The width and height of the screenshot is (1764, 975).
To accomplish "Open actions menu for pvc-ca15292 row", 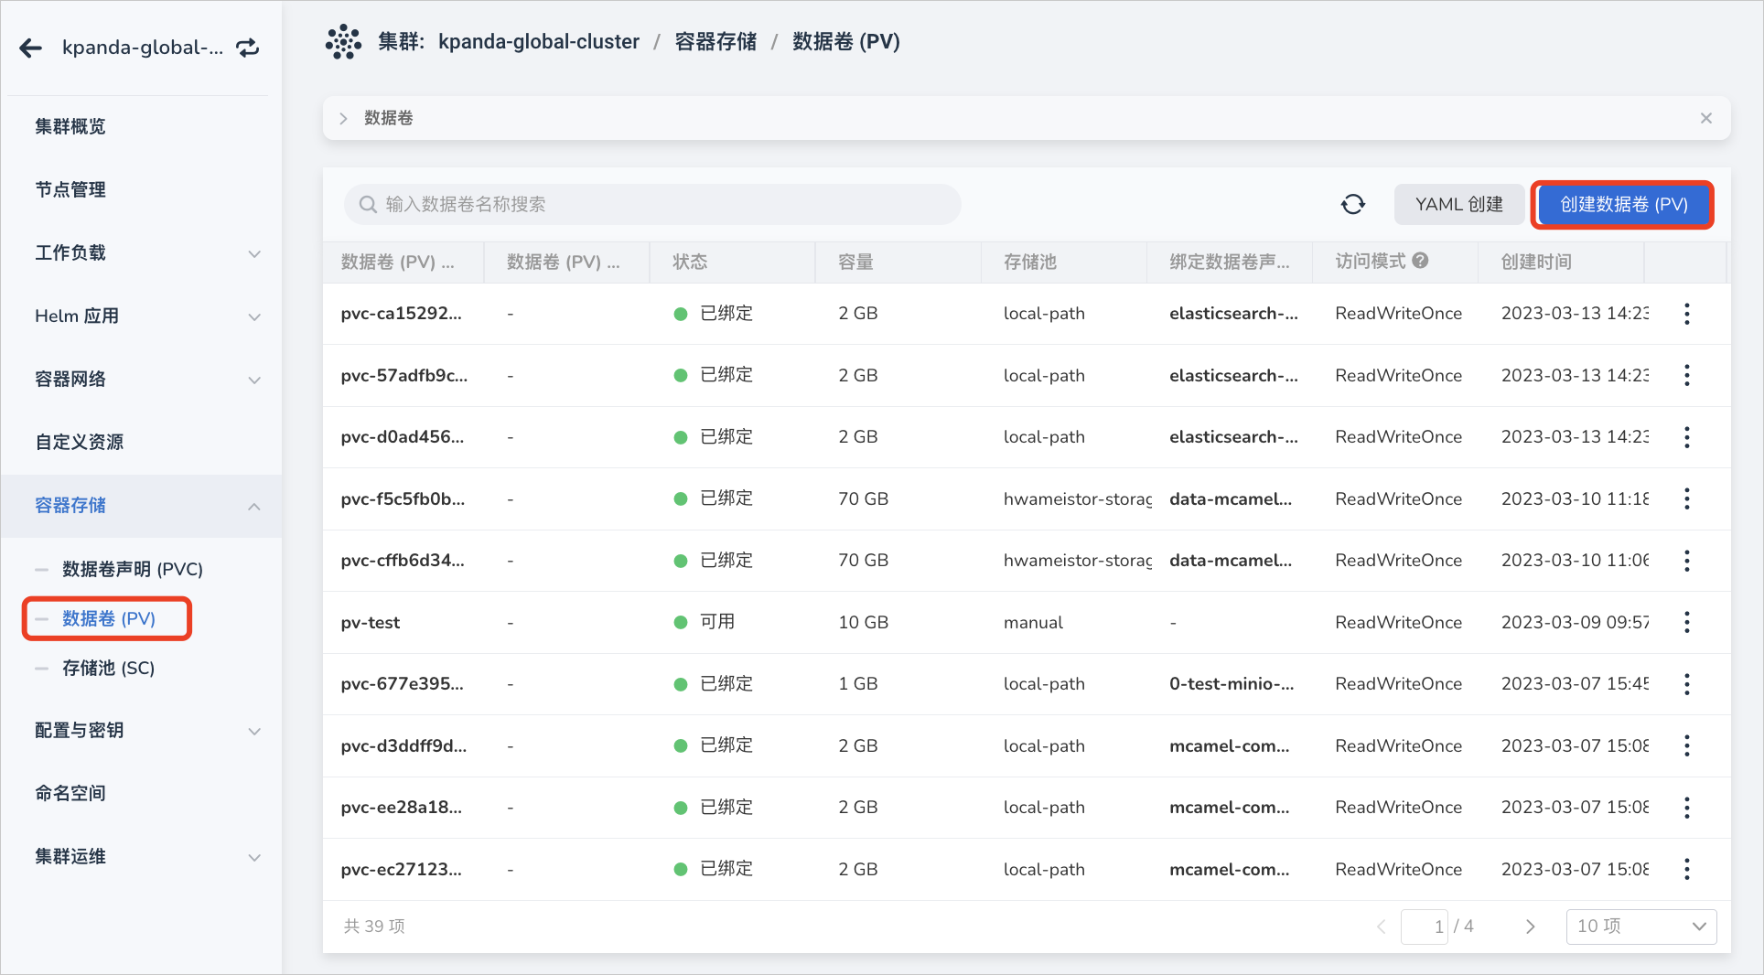I will tap(1687, 314).
